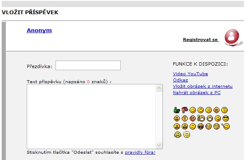
Task: Insert the skeptical wavy-mouth smiley
Action: pyautogui.click(x=193, y=127)
